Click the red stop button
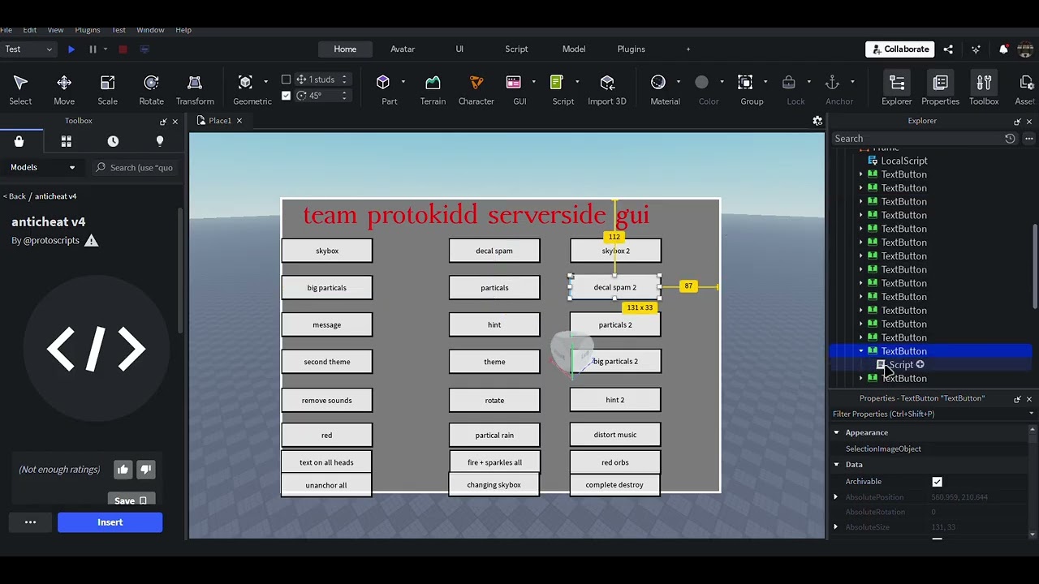Screen dimensions: 1039x584 [123, 49]
